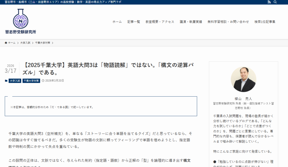Click the article title heading
Viewport: 288px width, 167px height.
(x=108, y=69)
